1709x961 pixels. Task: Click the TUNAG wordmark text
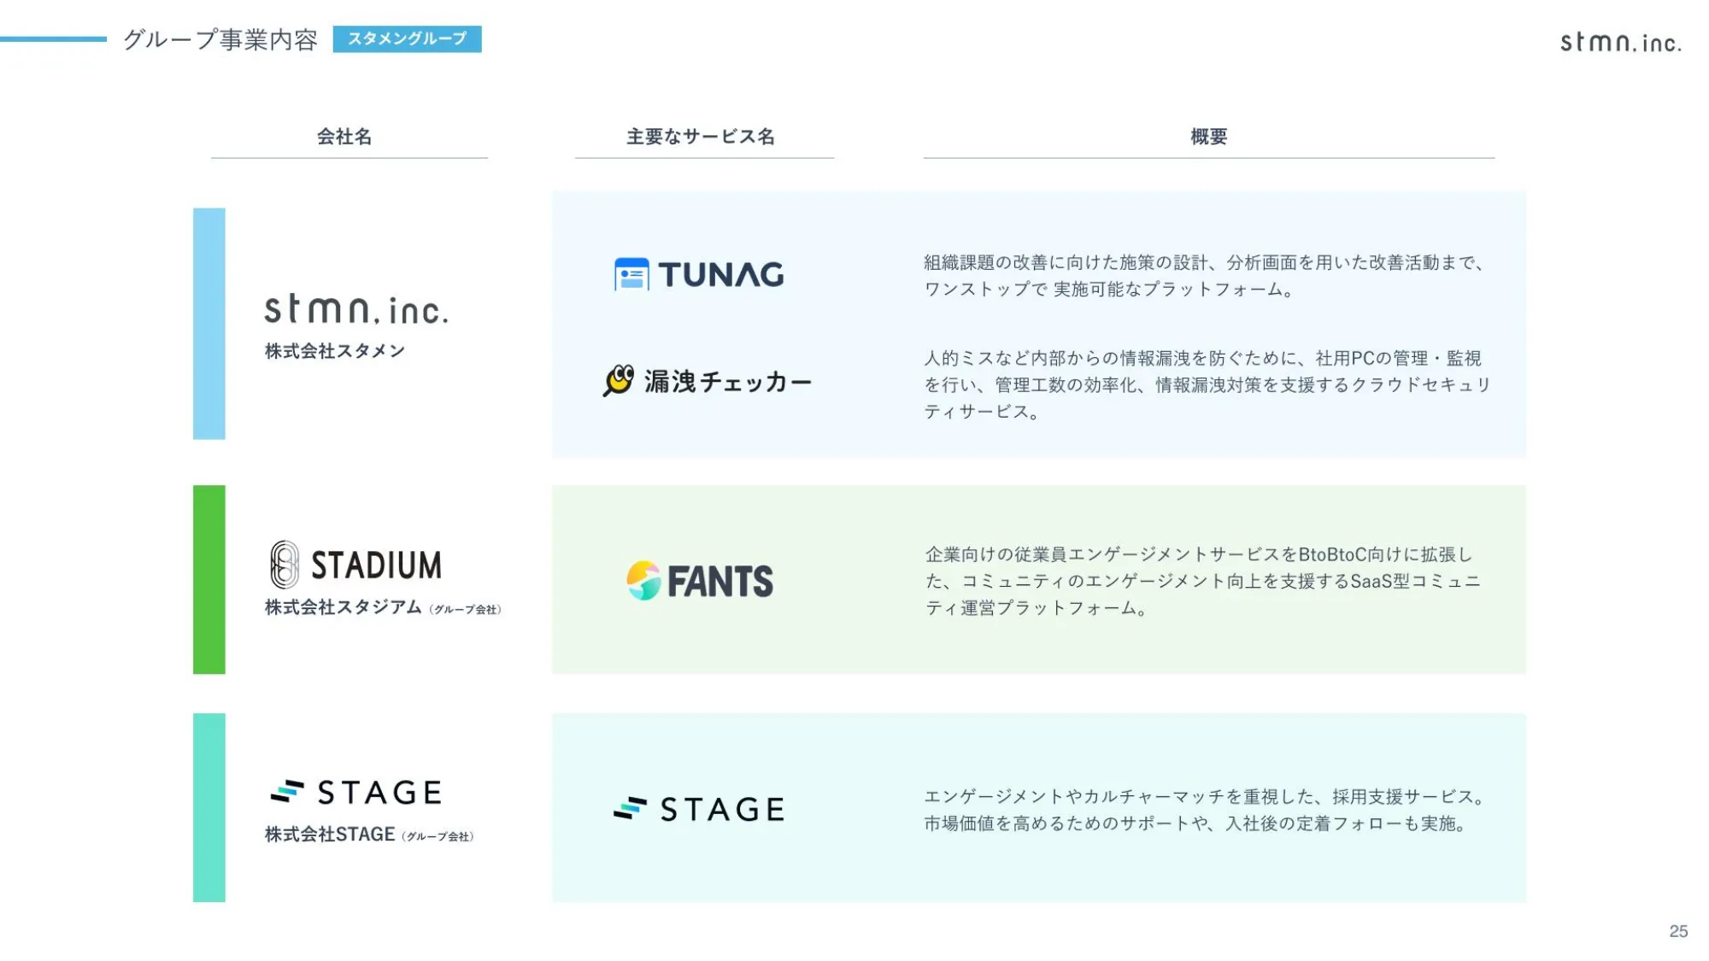pos(721,275)
